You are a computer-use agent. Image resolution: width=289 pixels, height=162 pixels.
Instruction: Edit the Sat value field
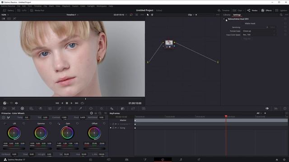[x=66, y=154]
